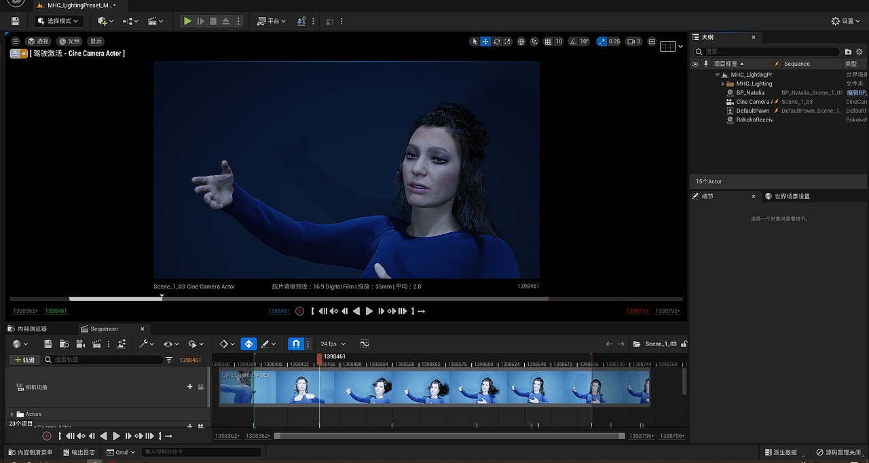Open the Sequencer curve editor icon

click(365, 344)
